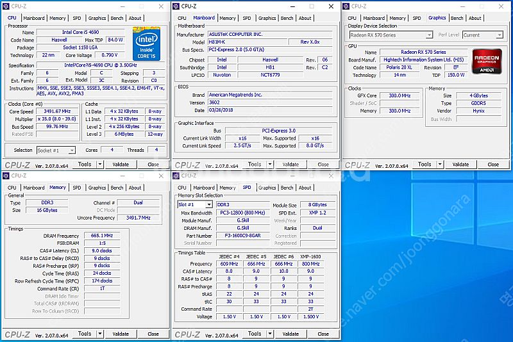Click Tools button in Graphics window
Viewport: 513px width, 342px height.
425,165
